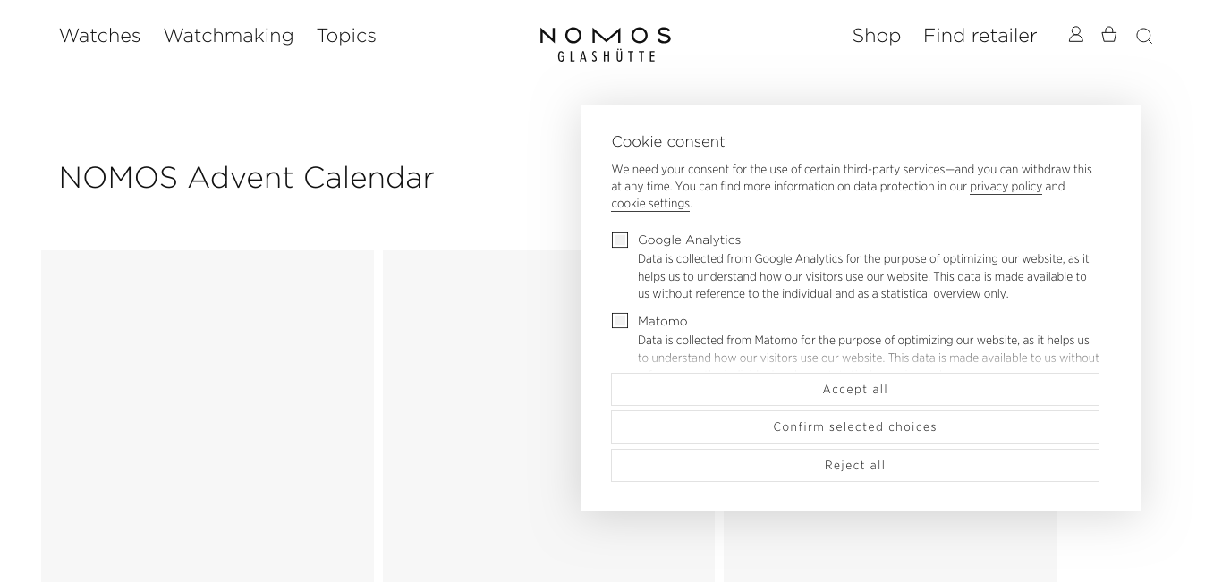1222x582 pixels.
Task: Open the shopping bag icon
Action: [1109, 34]
